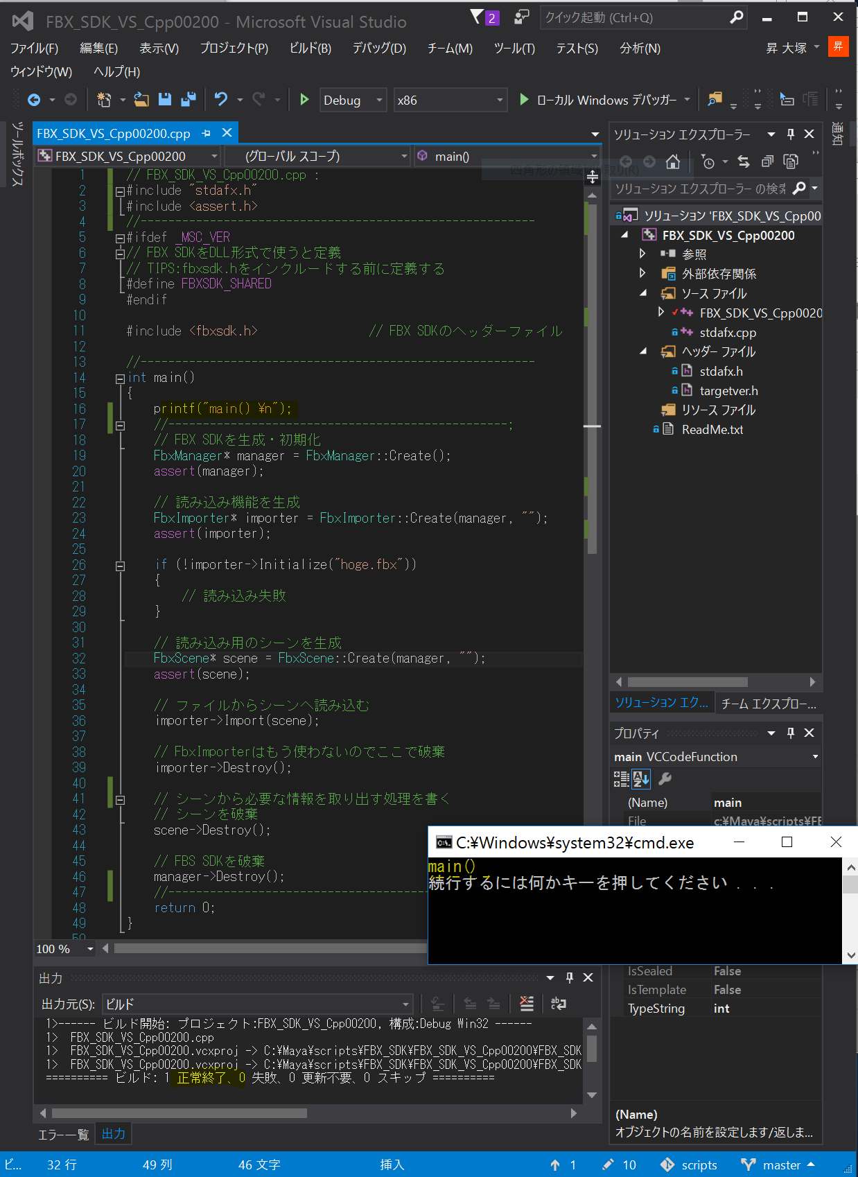Click the sync with active document icon

pos(744,162)
